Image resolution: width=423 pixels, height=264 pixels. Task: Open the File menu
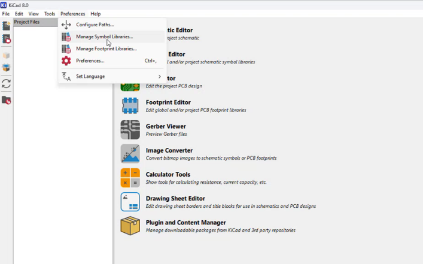click(x=5, y=14)
